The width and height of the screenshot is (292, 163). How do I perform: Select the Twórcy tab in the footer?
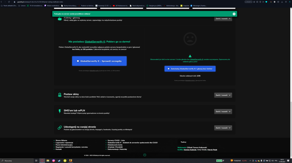click(183, 142)
